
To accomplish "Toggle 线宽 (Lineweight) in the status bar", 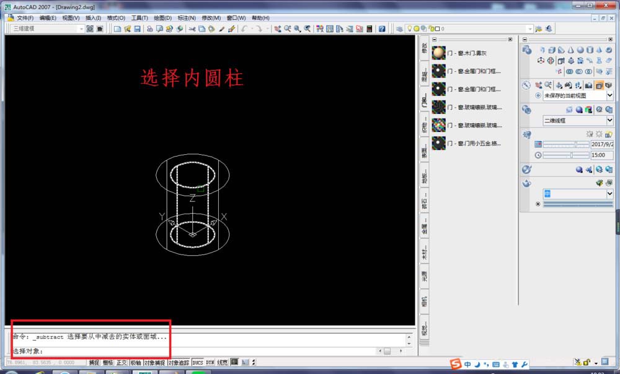I will point(223,362).
